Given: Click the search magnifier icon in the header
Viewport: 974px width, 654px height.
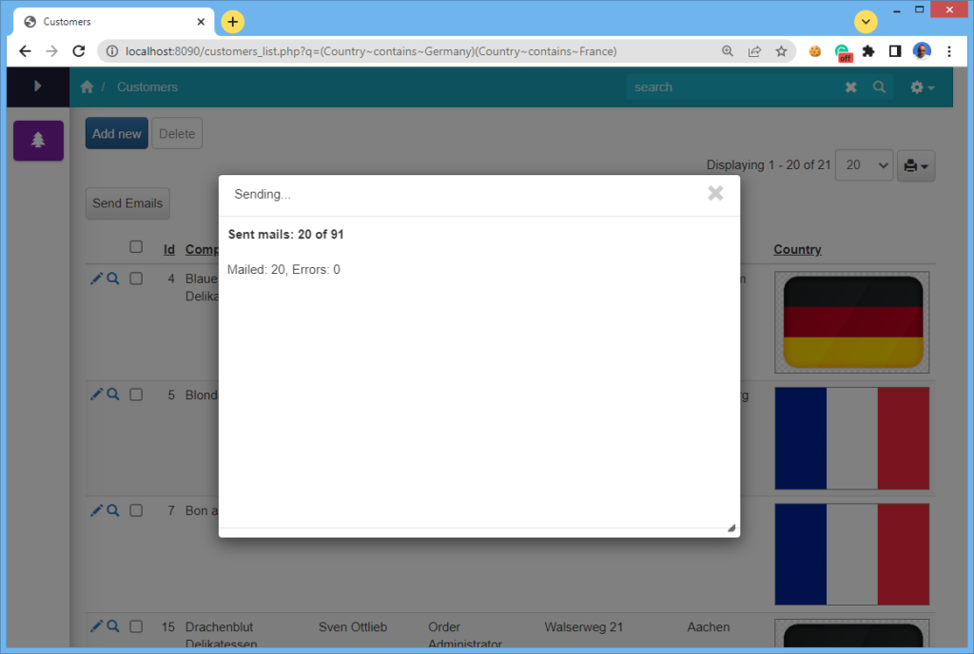Looking at the screenshot, I should tap(878, 87).
